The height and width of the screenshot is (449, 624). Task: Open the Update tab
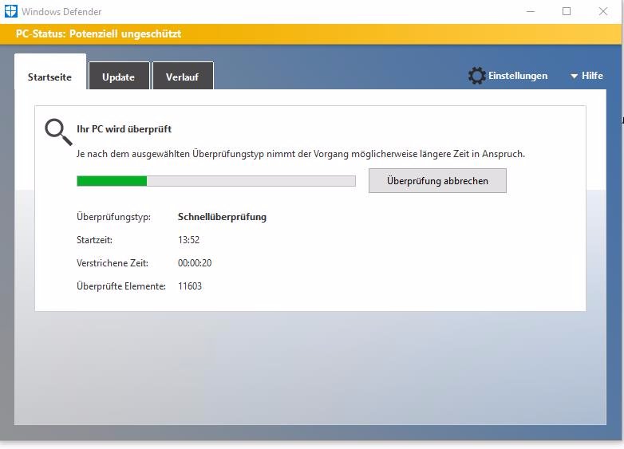(x=119, y=77)
